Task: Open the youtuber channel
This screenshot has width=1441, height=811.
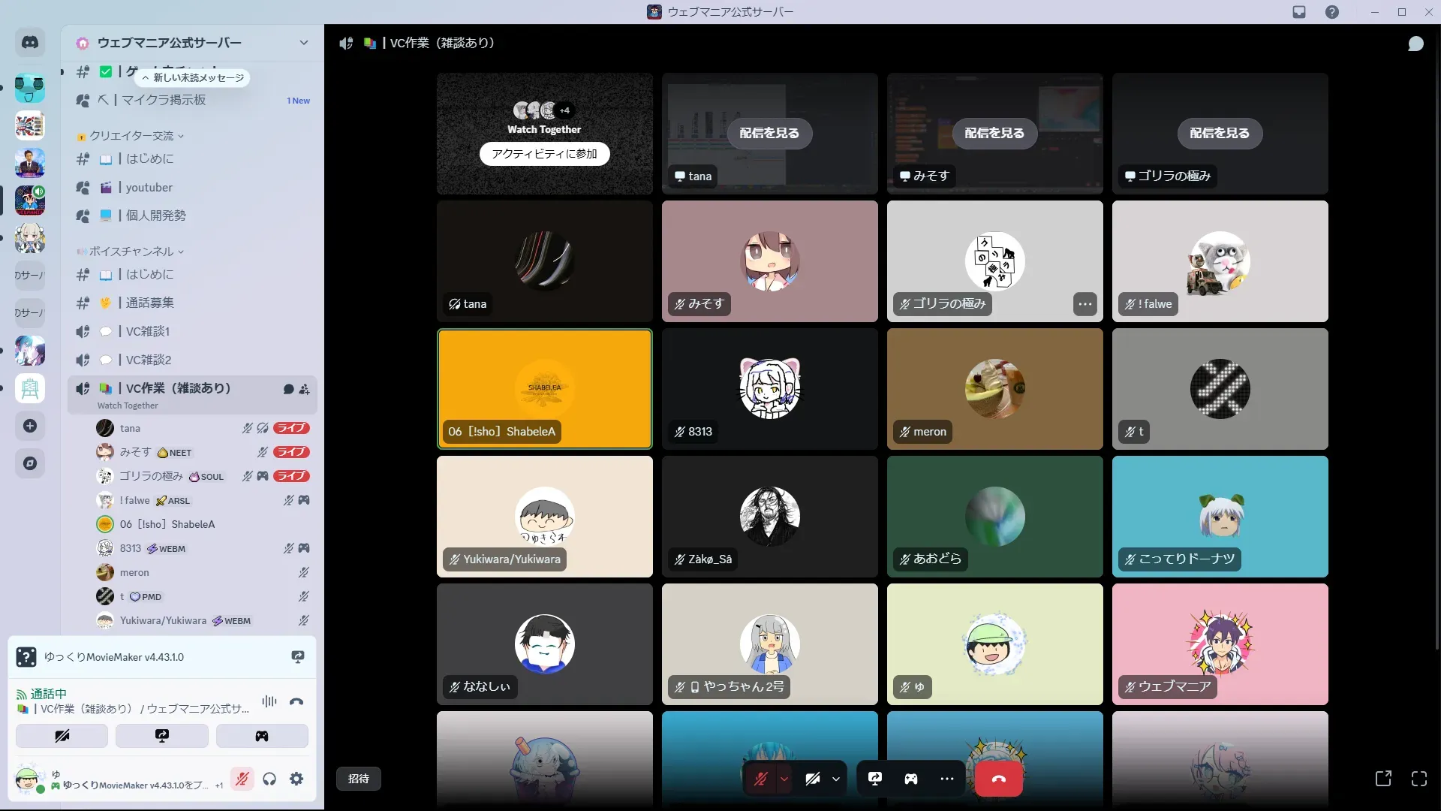Action: [149, 187]
